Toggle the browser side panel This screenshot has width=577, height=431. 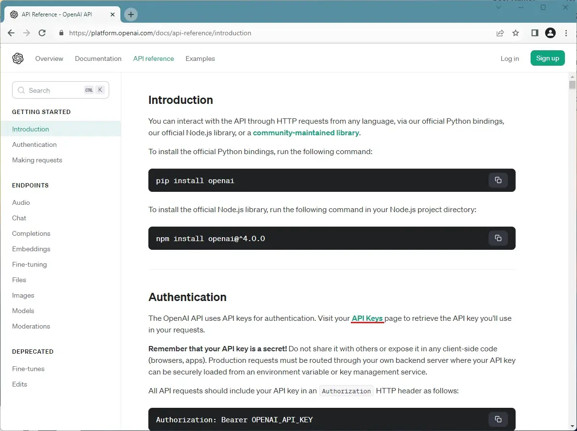click(534, 33)
